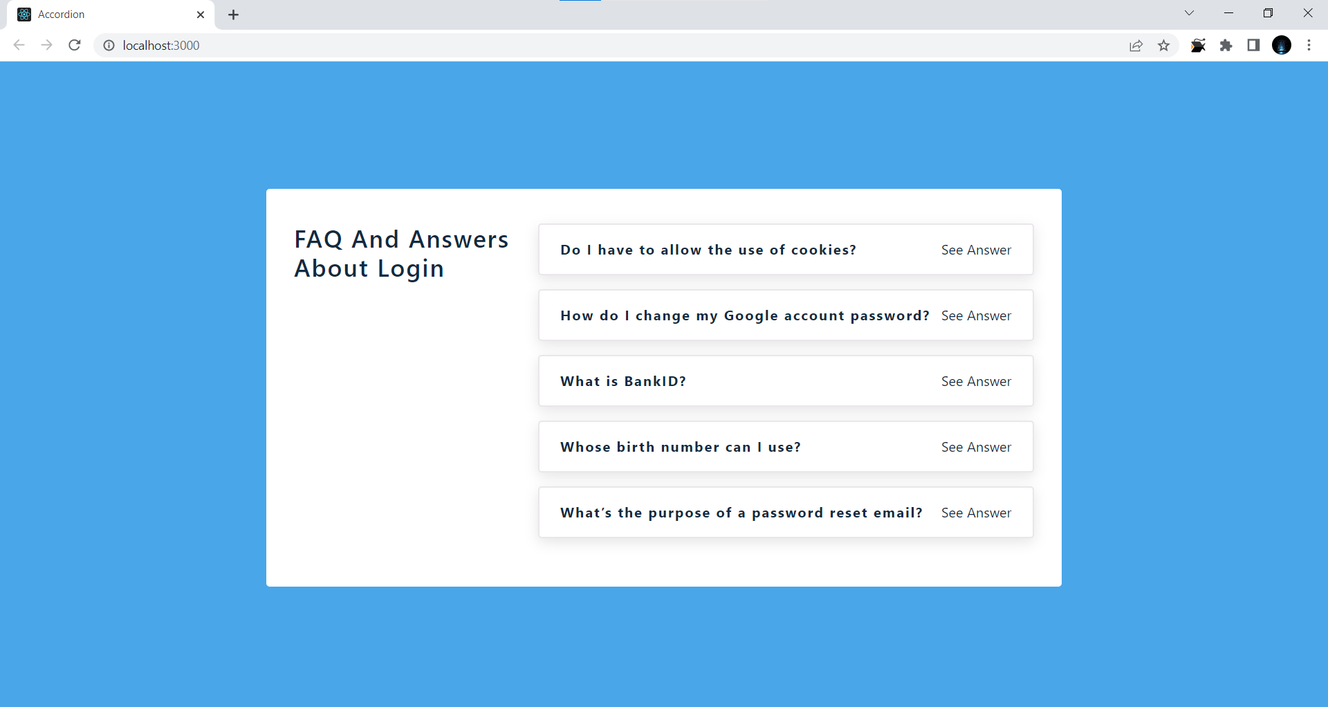This screenshot has height=707, width=1328.
Task: Click the back navigation arrow
Action: (19, 45)
